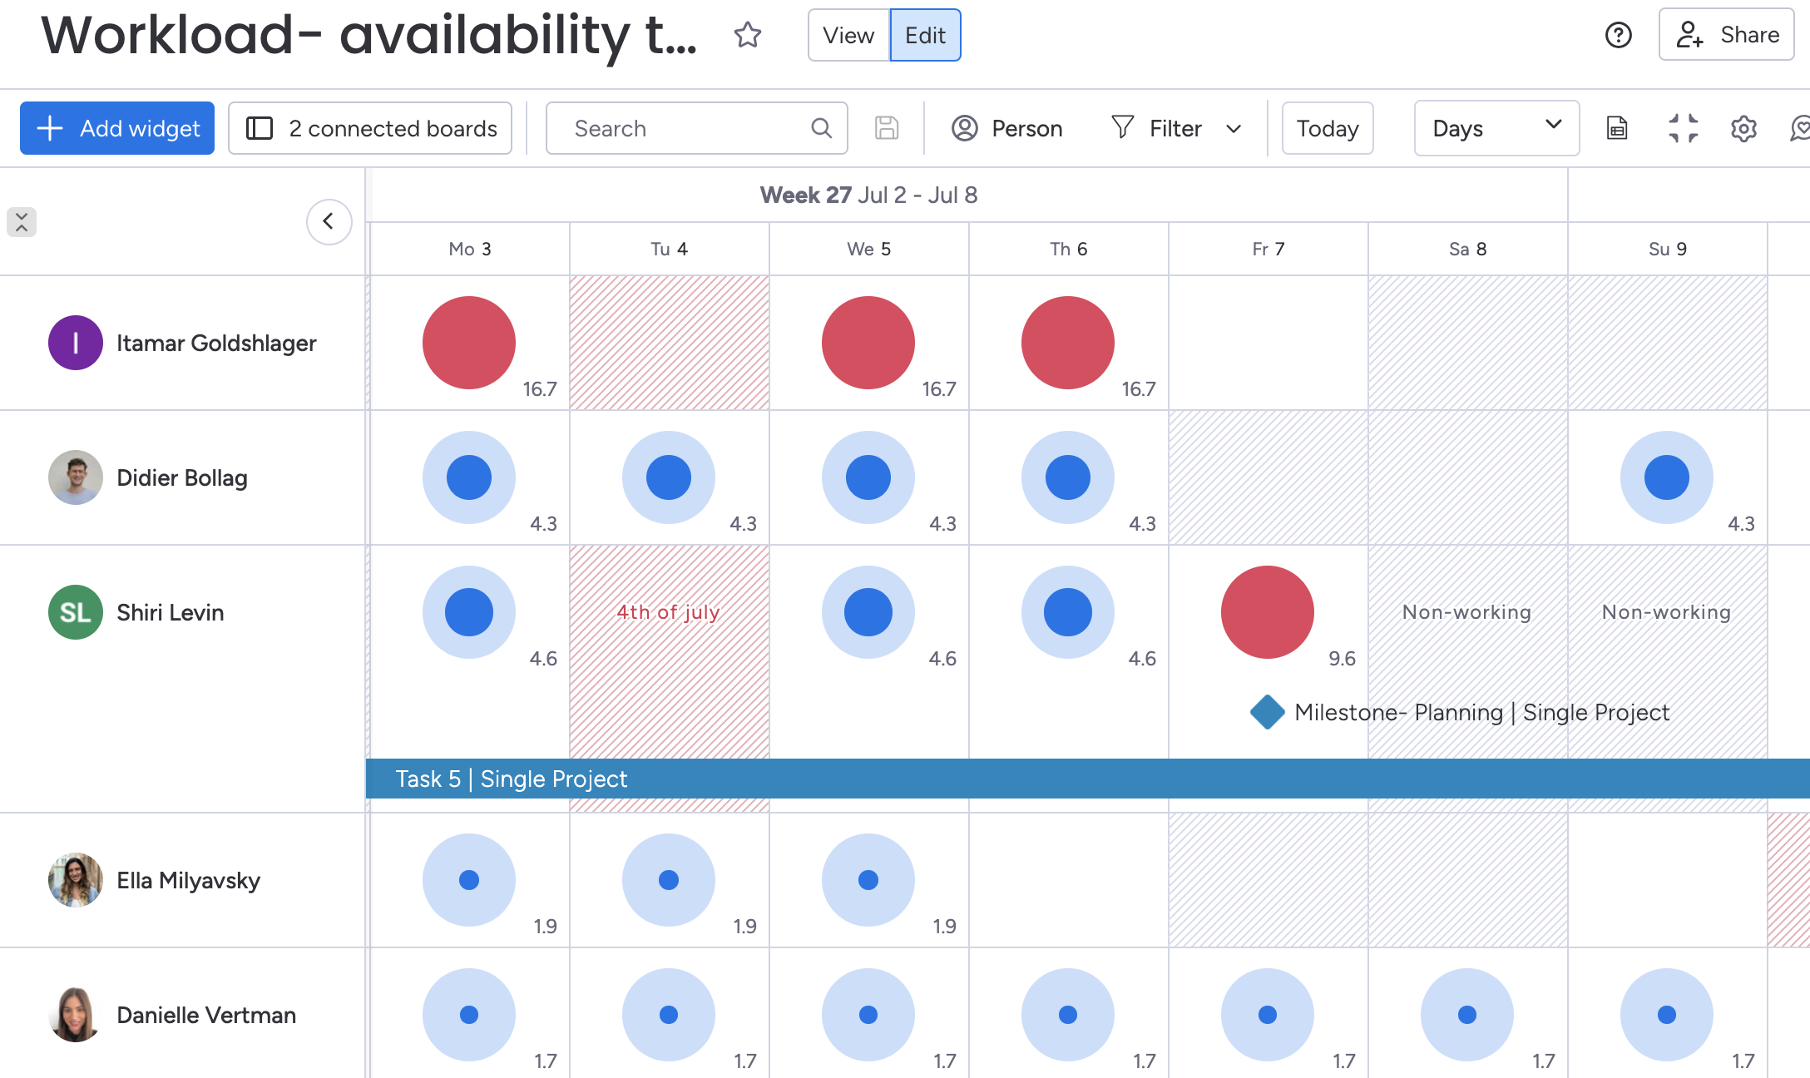Screen dimensions: 1810x1078
Task: Star the Workload availability board
Action: (x=748, y=35)
